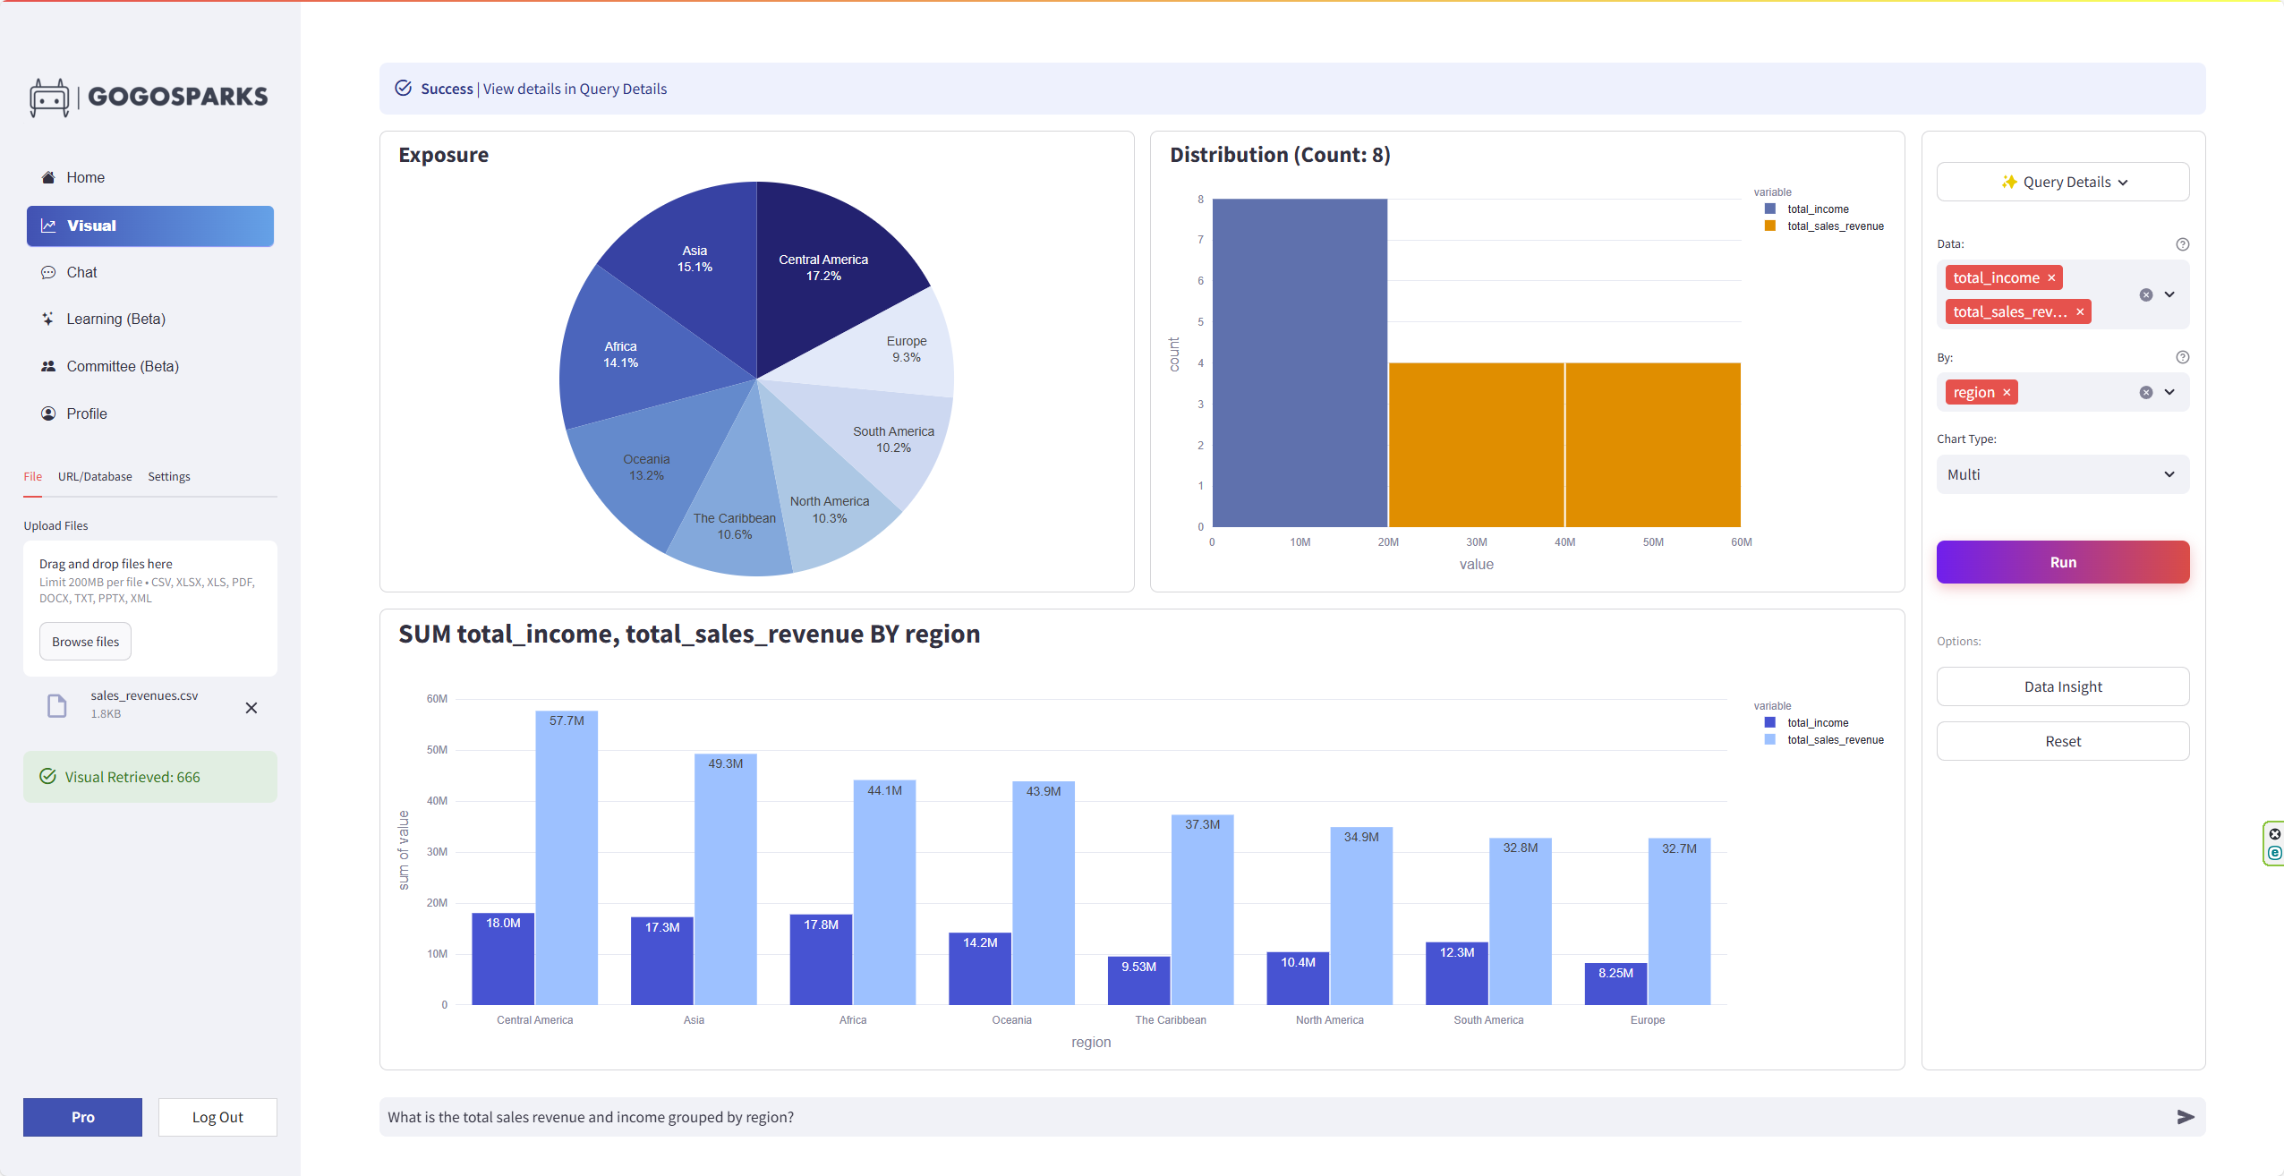Click the Data Insight button
Screen dimensions: 2284x1176
tap(2063, 686)
